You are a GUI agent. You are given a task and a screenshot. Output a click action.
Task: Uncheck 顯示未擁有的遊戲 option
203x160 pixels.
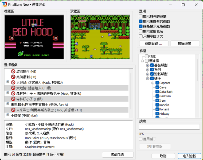[x=140, y=21]
